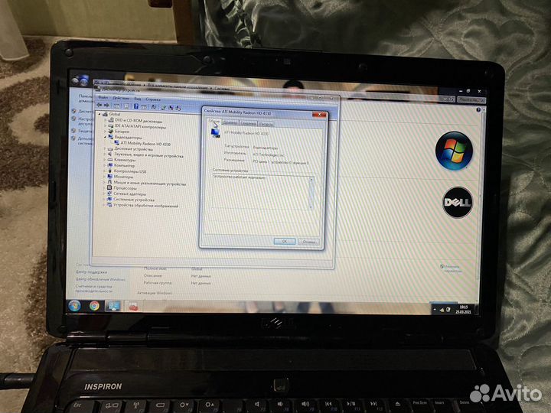Click Отмена in the properties dialog
This screenshot has width=551, height=413.
pyautogui.click(x=309, y=242)
